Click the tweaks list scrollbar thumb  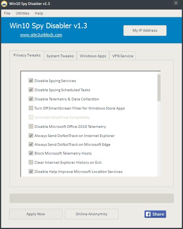pos(159,88)
